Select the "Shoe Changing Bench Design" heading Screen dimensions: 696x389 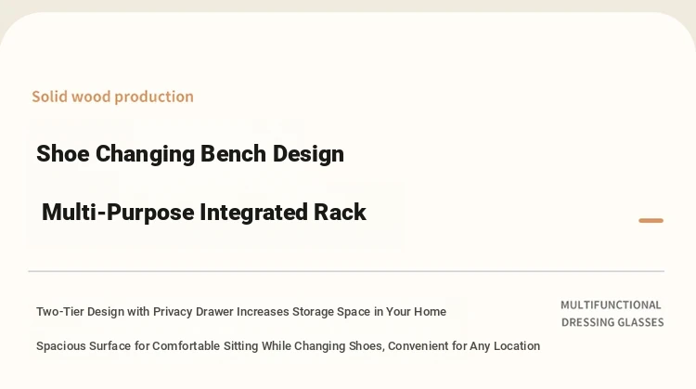coord(190,154)
